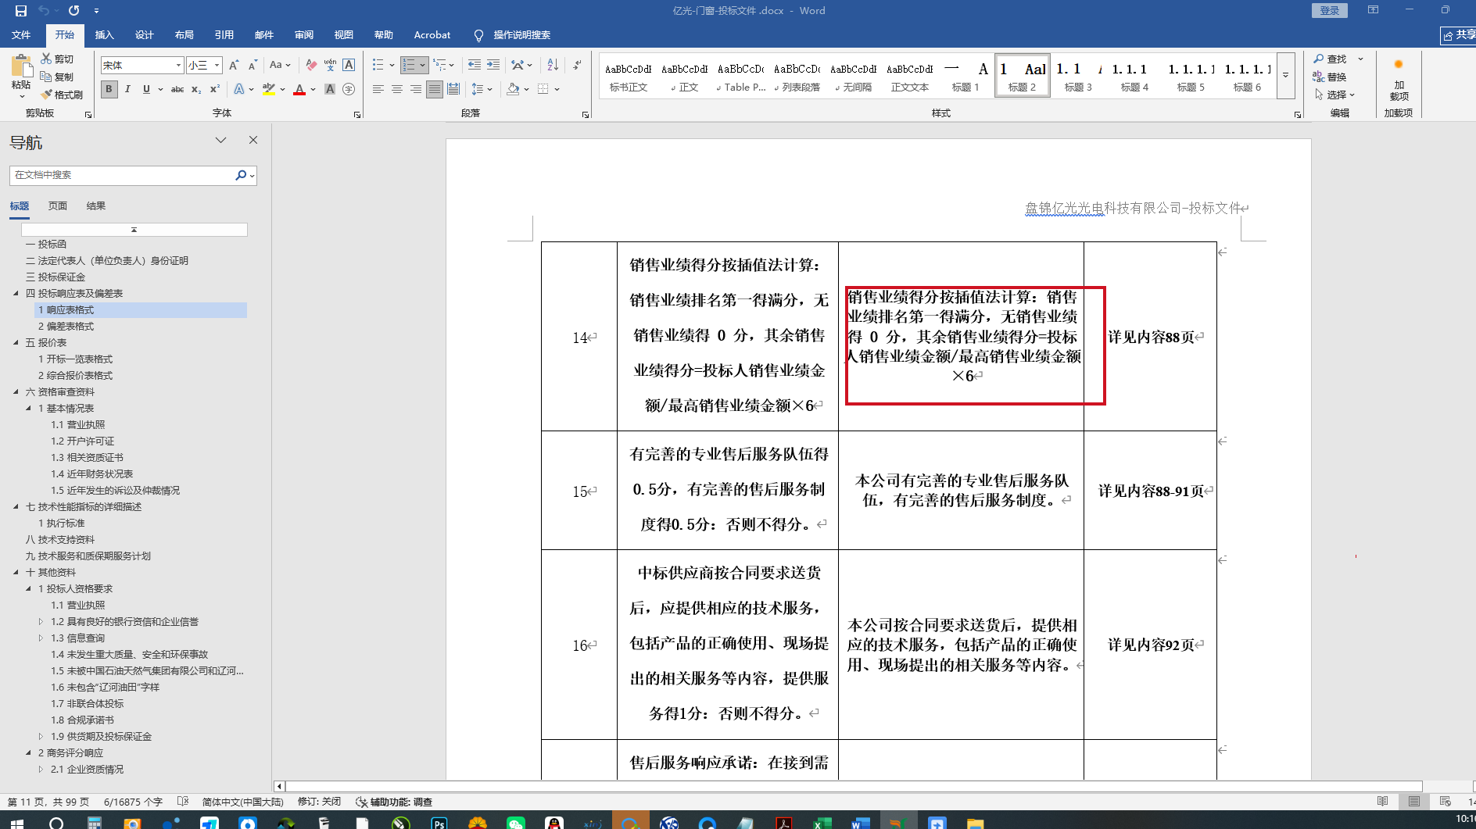Open the font name dropdown (宋体)
This screenshot has width=1476, height=829.
pos(178,65)
